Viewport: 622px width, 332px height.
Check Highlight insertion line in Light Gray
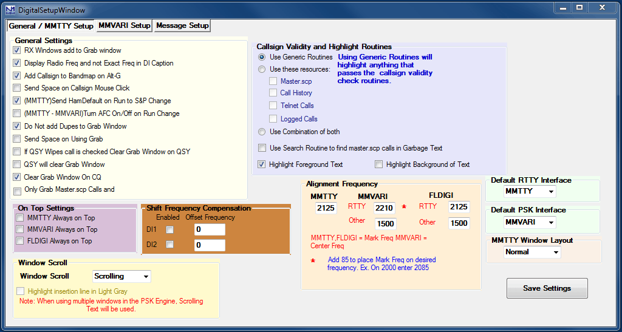pyautogui.click(x=20, y=291)
